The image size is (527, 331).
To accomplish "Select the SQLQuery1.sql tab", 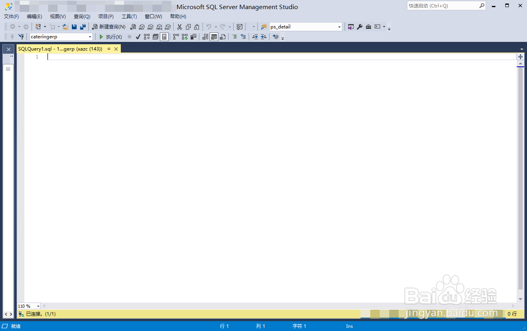I will point(60,49).
